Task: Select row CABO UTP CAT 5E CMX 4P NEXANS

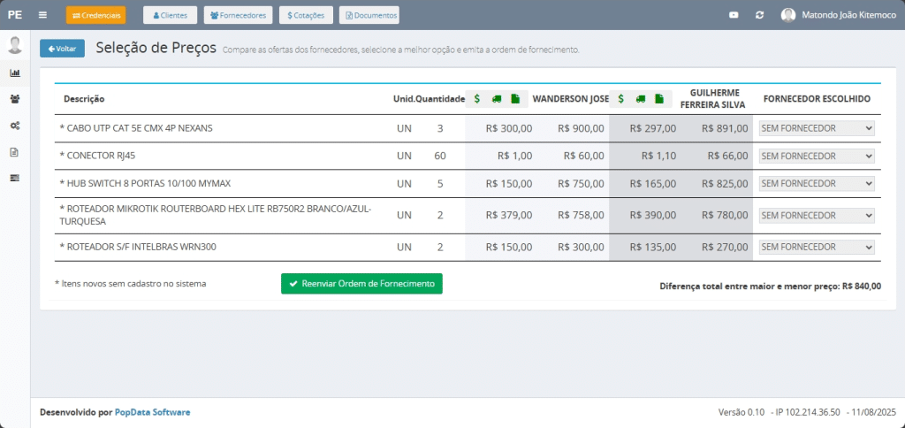Action: click(136, 128)
